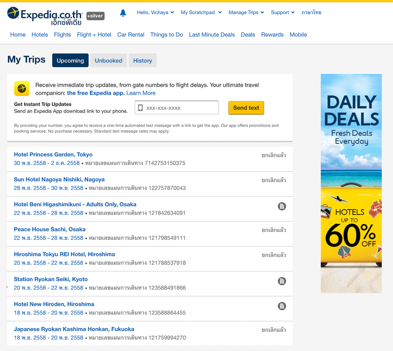Click the +silver membership badge
This screenshot has width=393, height=351.
point(95,16)
